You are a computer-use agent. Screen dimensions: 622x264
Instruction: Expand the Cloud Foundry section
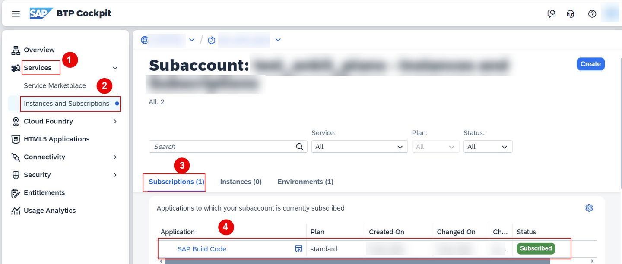point(115,122)
